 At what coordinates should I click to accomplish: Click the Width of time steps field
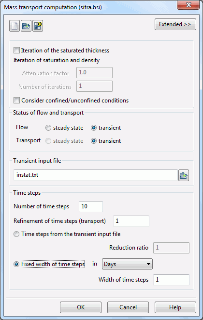coord(171,280)
